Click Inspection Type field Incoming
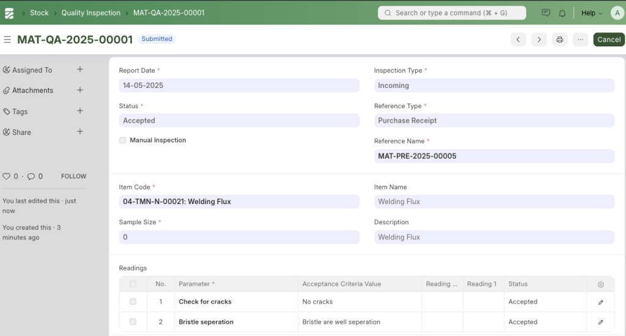 [494, 86]
